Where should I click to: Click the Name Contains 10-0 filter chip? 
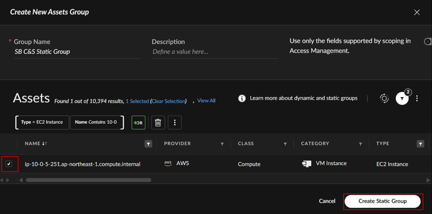(x=96, y=122)
